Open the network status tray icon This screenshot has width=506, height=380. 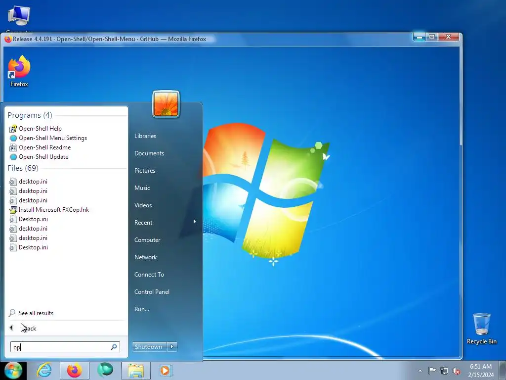click(444, 371)
